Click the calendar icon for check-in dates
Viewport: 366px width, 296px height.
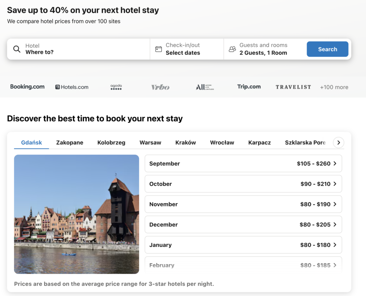159,49
